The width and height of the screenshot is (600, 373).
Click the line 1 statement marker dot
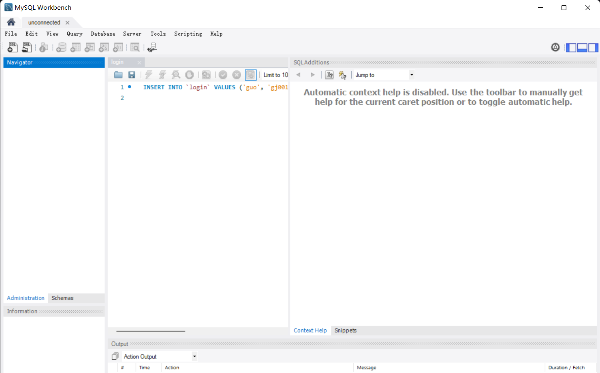[x=130, y=87]
